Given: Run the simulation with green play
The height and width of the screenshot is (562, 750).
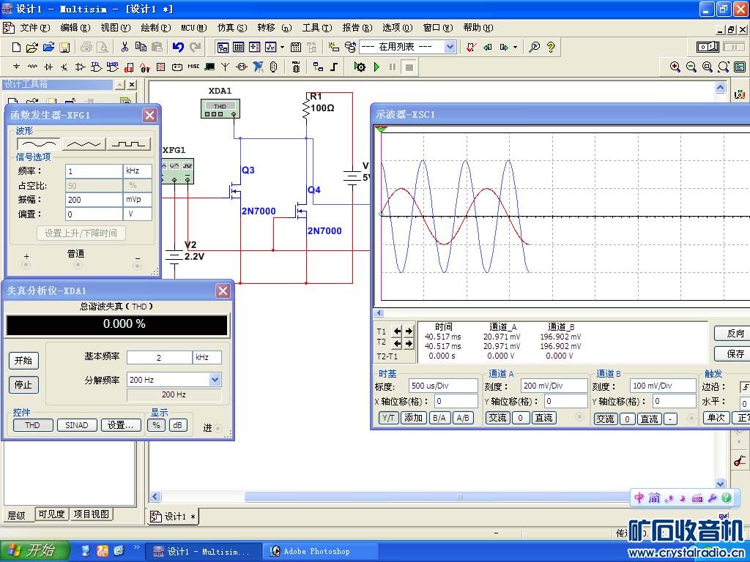Looking at the screenshot, I should 377,67.
